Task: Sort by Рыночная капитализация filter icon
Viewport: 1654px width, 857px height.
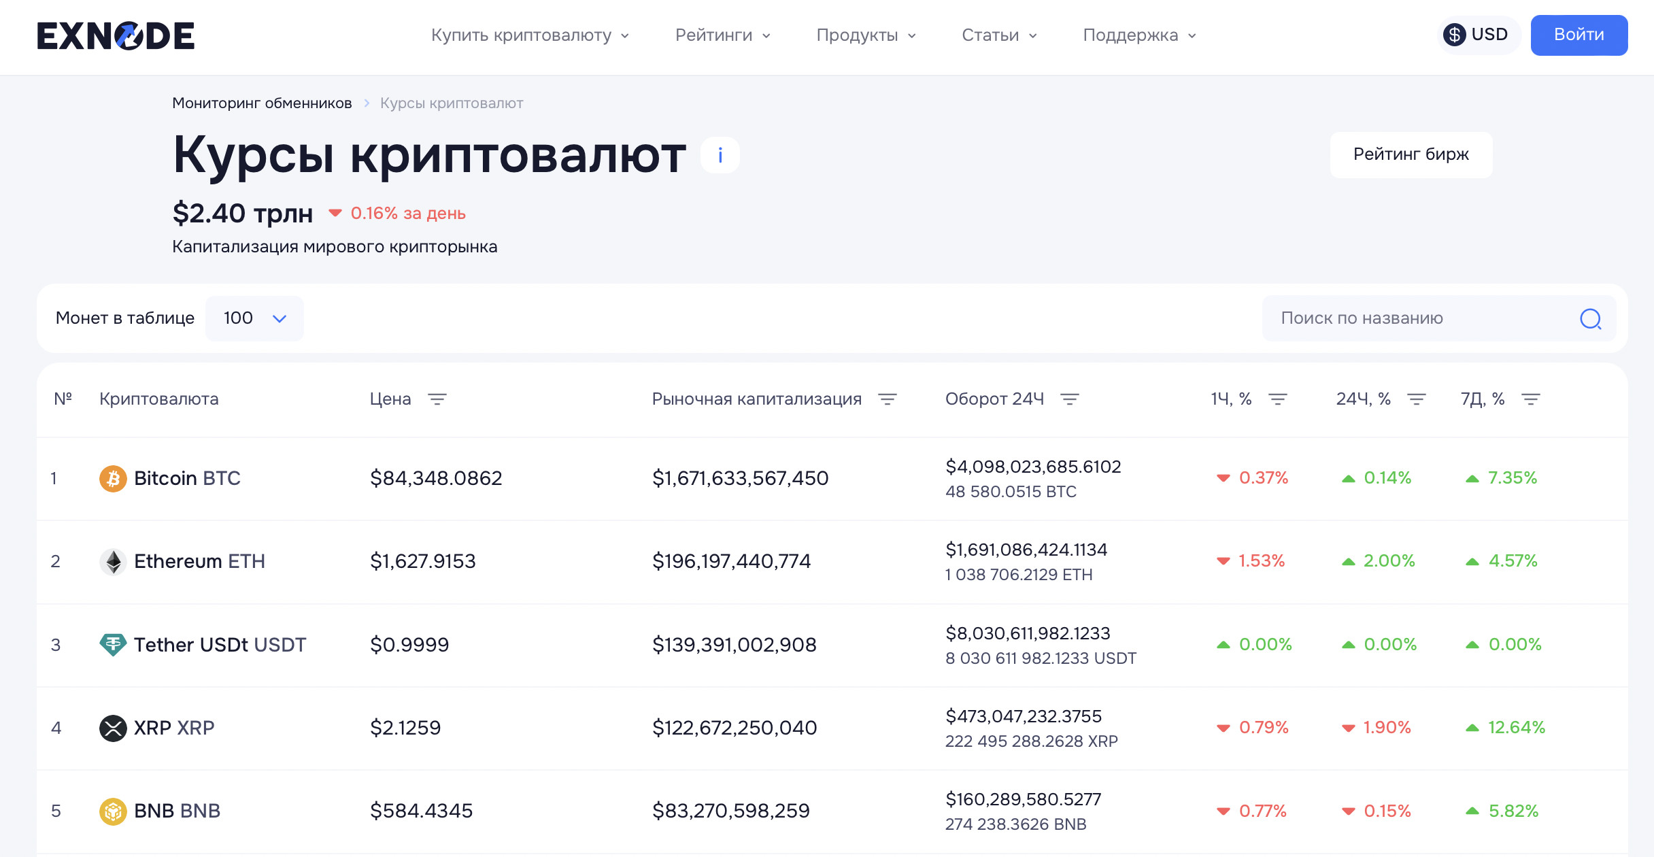Action: 887,399
